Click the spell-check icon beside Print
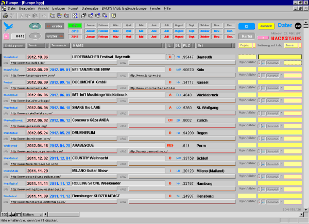Image resolution: width=309 pixels, height=224 pixels. (12, 15)
